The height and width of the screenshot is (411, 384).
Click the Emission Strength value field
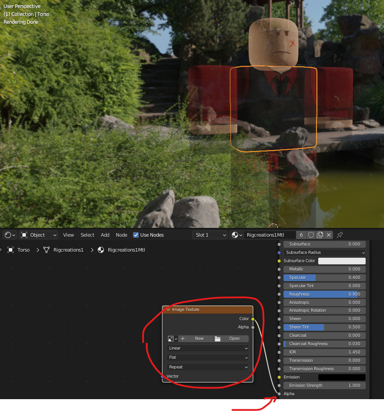(x=324, y=386)
